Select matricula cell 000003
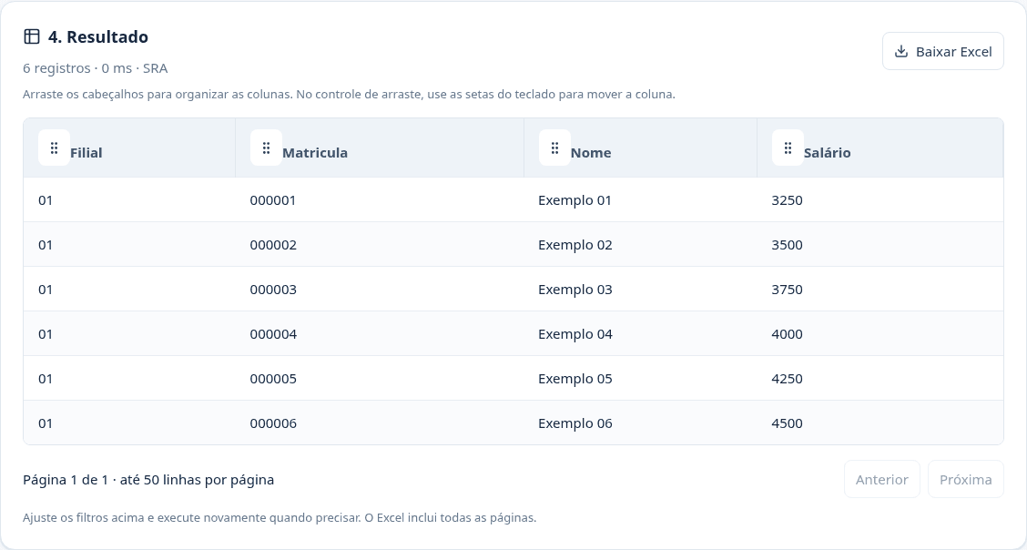 point(273,290)
